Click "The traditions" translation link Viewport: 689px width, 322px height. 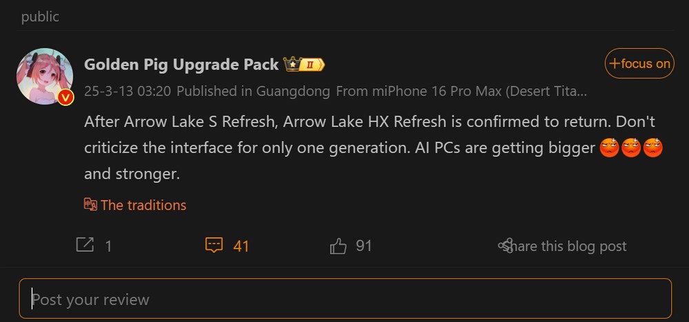pyautogui.click(x=143, y=205)
